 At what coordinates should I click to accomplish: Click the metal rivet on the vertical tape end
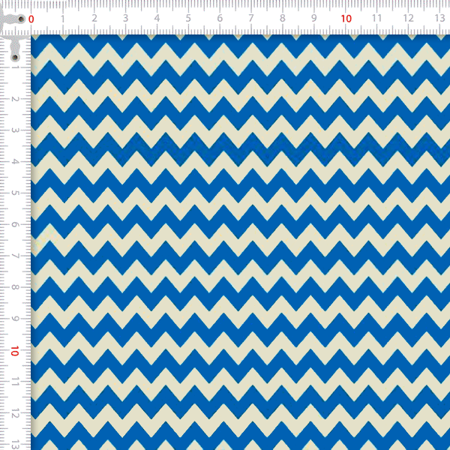coord(15,56)
